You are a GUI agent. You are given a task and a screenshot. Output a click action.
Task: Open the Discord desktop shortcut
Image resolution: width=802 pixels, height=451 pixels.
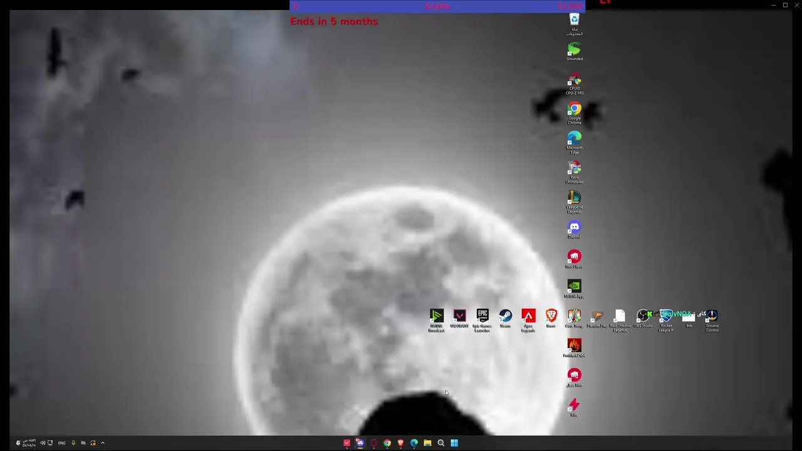[575, 229]
